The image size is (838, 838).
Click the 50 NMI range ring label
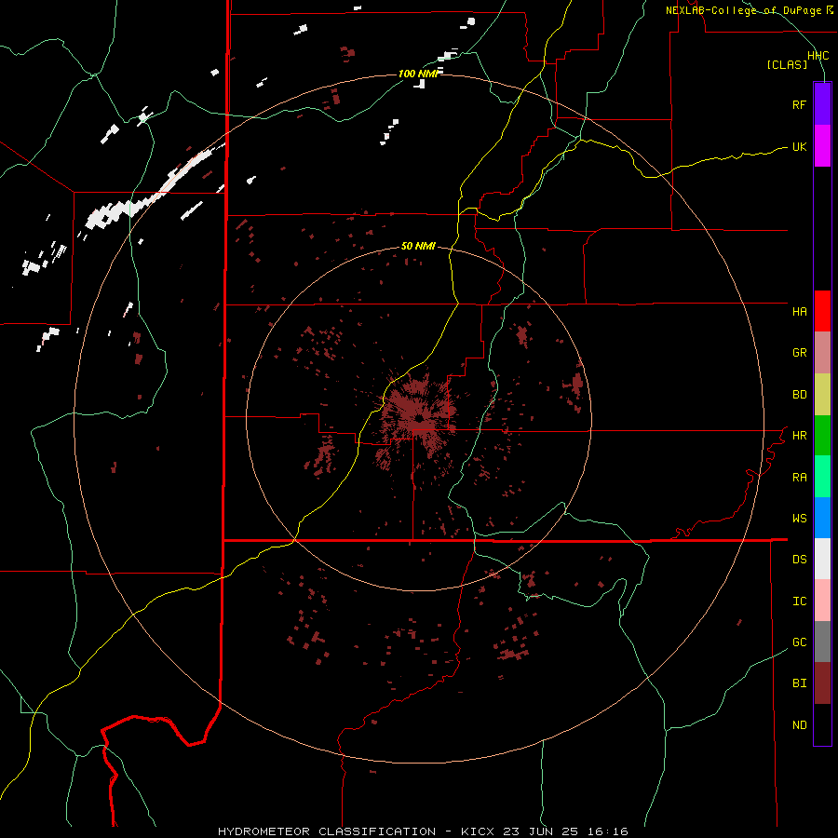pos(418,247)
